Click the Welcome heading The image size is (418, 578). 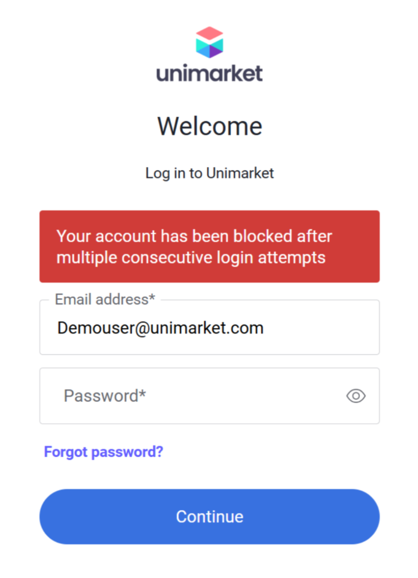(209, 126)
